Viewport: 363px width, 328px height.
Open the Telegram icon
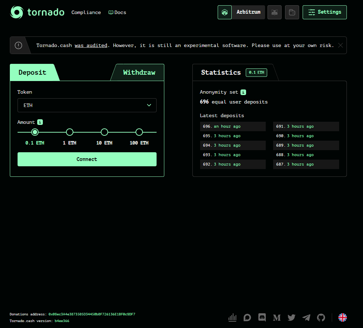coord(306,317)
